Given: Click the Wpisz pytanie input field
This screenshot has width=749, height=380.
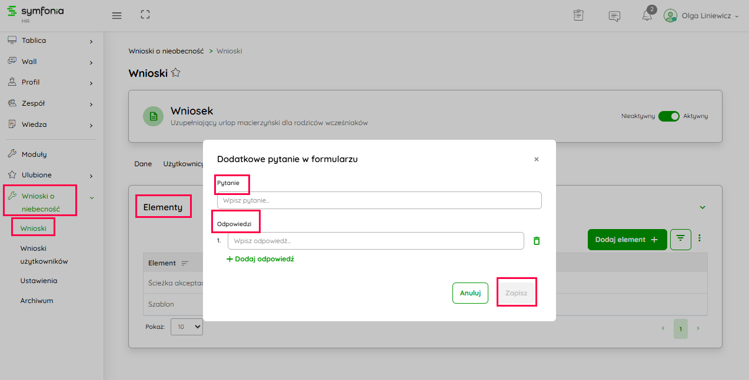Looking at the screenshot, I should (x=379, y=200).
